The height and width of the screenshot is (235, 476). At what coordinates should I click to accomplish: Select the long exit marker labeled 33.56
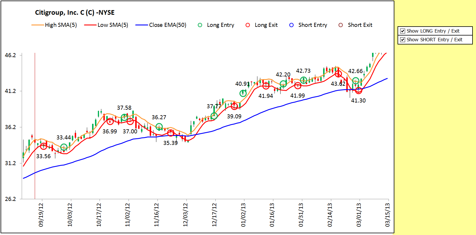(x=43, y=146)
